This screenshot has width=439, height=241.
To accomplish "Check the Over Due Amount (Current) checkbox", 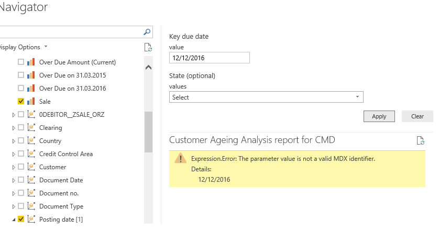I will (21, 62).
